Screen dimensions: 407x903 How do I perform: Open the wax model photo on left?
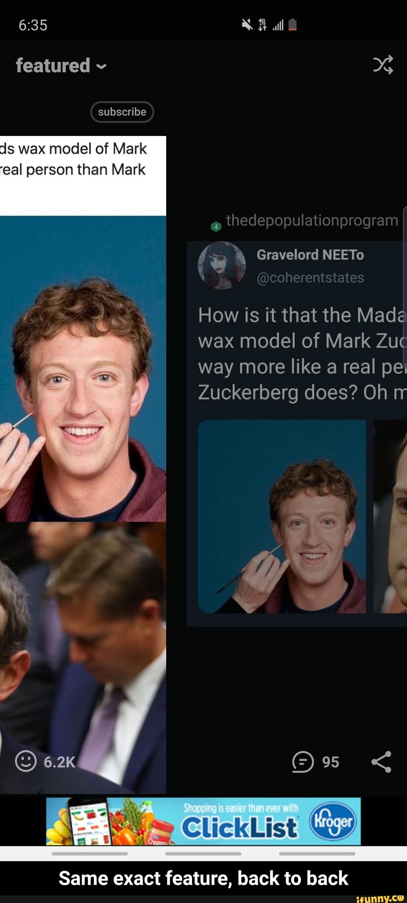point(83,369)
